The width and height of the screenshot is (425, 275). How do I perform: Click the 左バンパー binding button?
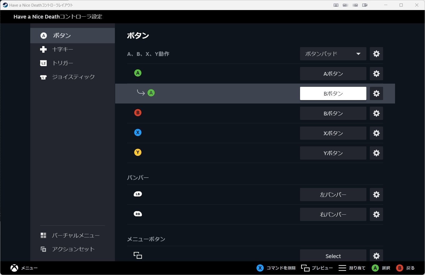click(x=333, y=195)
